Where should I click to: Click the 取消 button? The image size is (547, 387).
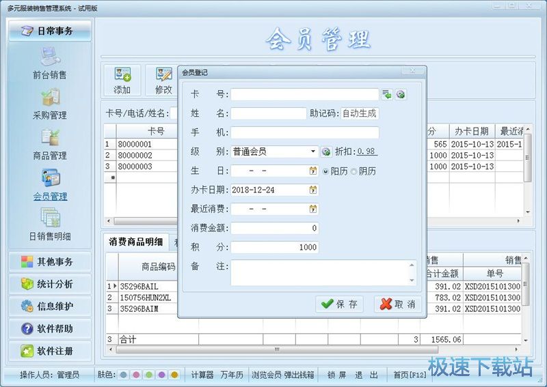tap(398, 304)
